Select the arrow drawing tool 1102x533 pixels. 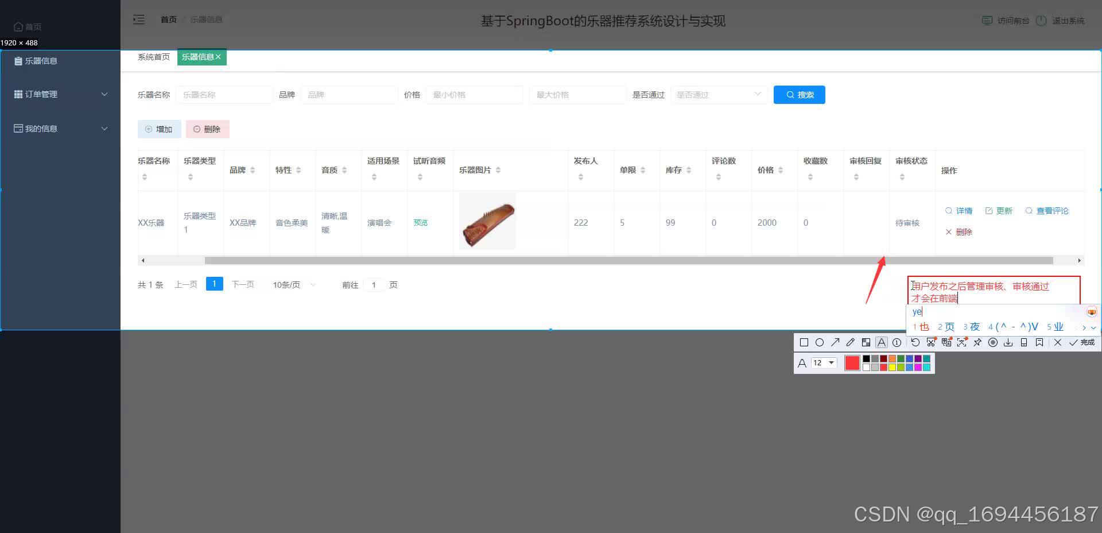pyautogui.click(x=835, y=342)
